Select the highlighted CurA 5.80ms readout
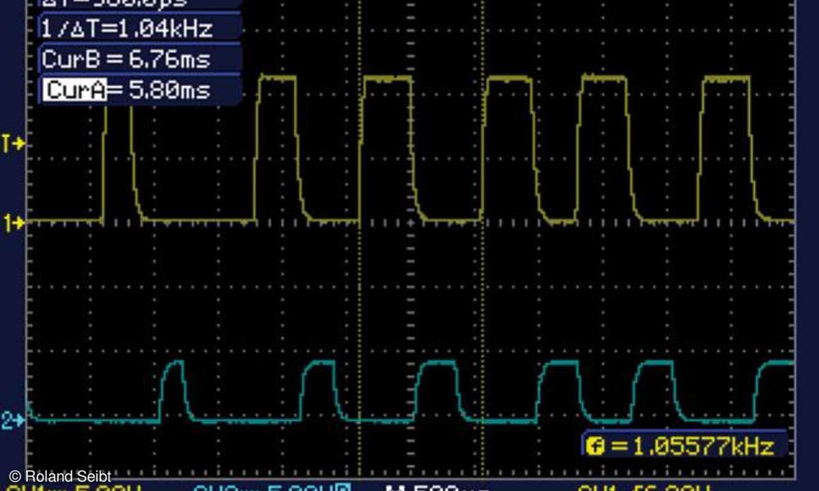 pos(140,89)
